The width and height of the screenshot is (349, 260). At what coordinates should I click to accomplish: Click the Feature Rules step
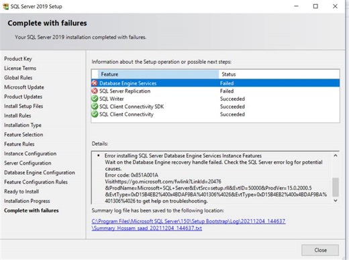coord(19,144)
